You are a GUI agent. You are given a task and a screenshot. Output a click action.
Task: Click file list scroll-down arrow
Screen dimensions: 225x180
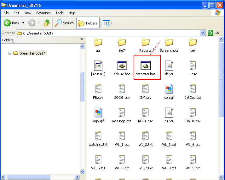221,177
